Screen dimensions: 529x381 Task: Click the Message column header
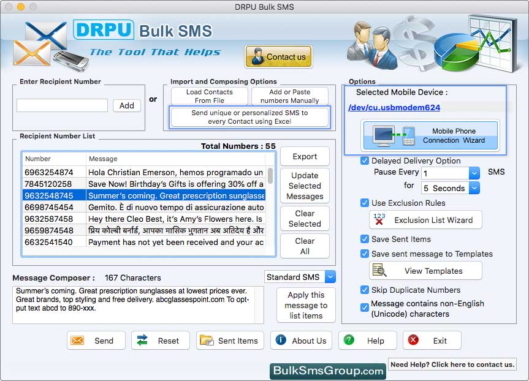click(176, 159)
